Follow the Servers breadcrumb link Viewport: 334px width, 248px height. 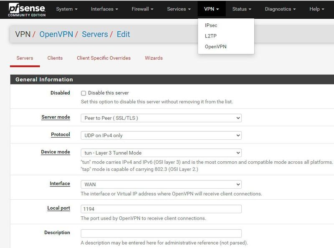click(x=95, y=34)
